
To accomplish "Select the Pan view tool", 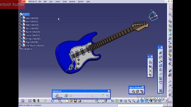I will click(x=121, y=101).
